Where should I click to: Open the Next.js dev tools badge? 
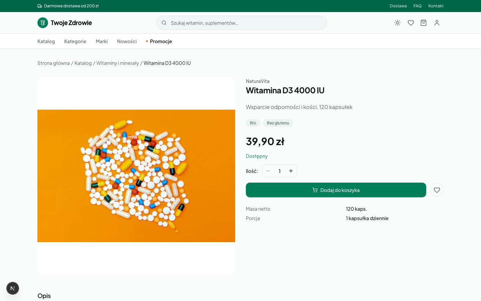coord(13,288)
